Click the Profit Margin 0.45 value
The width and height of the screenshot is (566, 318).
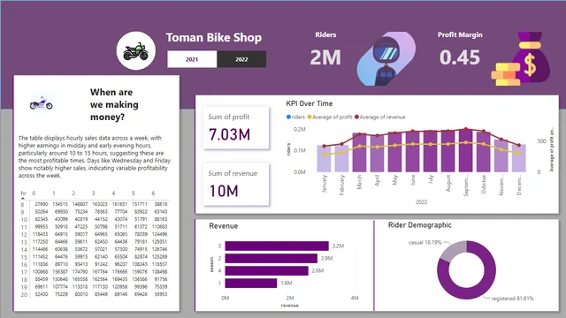pos(460,57)
